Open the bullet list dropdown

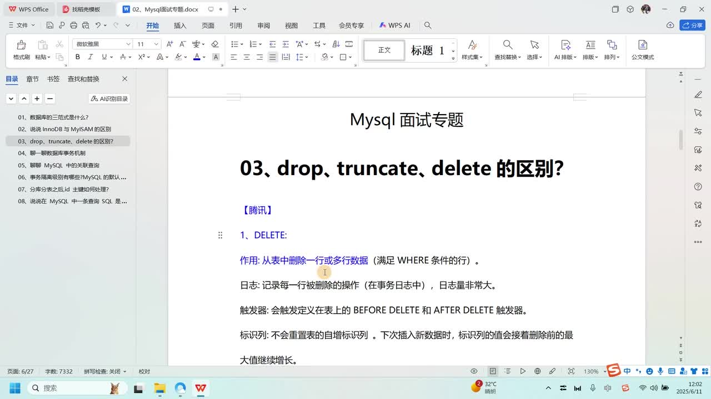point(241,44)
